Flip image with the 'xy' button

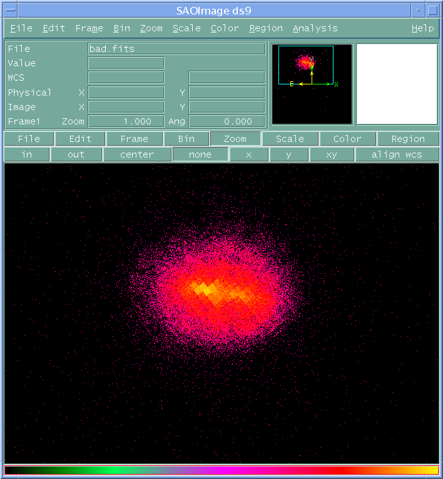(332, 154)
